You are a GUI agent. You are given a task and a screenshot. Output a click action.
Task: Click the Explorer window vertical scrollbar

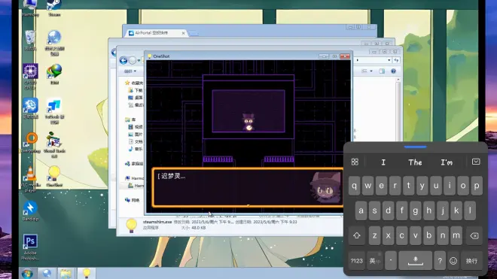[398, 108]
